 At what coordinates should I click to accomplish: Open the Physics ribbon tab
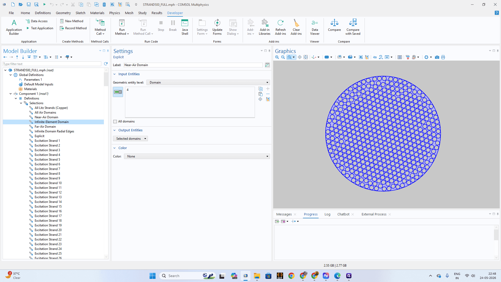pos(115,13)
